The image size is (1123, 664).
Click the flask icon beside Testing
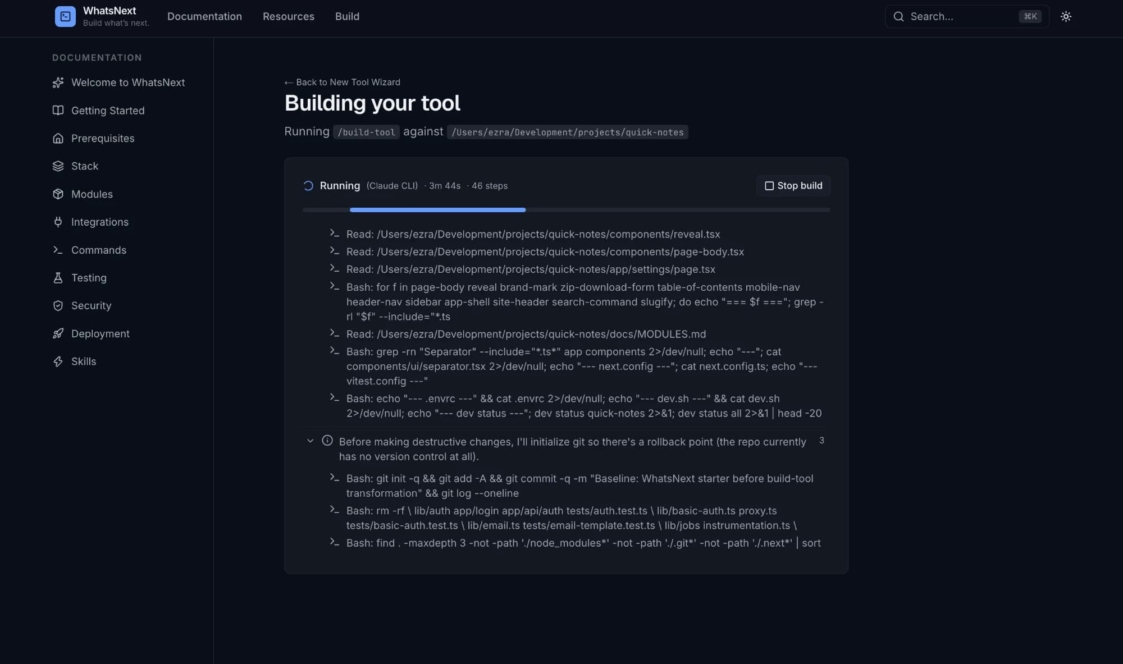click(x=58, y=278)
